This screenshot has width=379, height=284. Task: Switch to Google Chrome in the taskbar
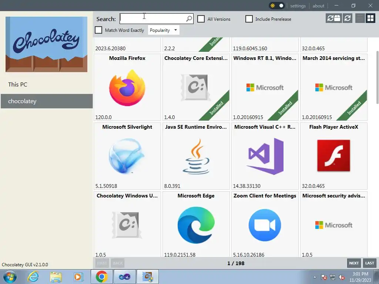(x=101, y=277)
